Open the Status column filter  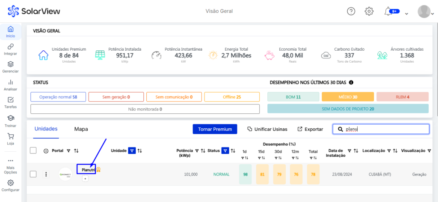pos(225,150)
